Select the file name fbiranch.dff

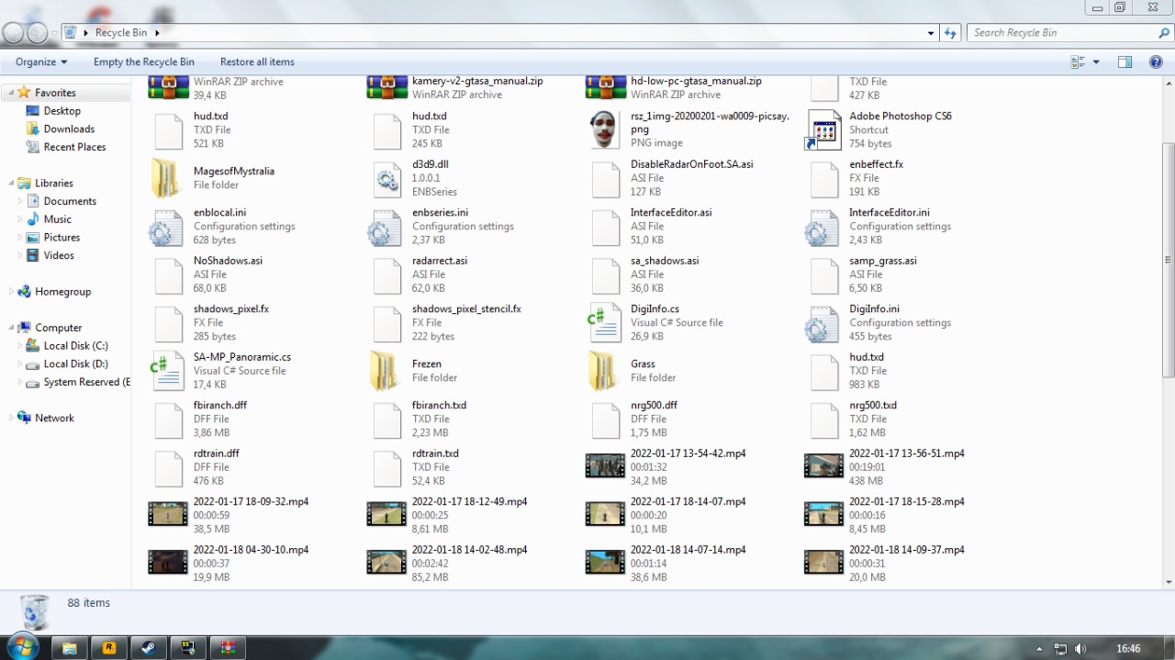pyautogui.click(x=219, y=405)
